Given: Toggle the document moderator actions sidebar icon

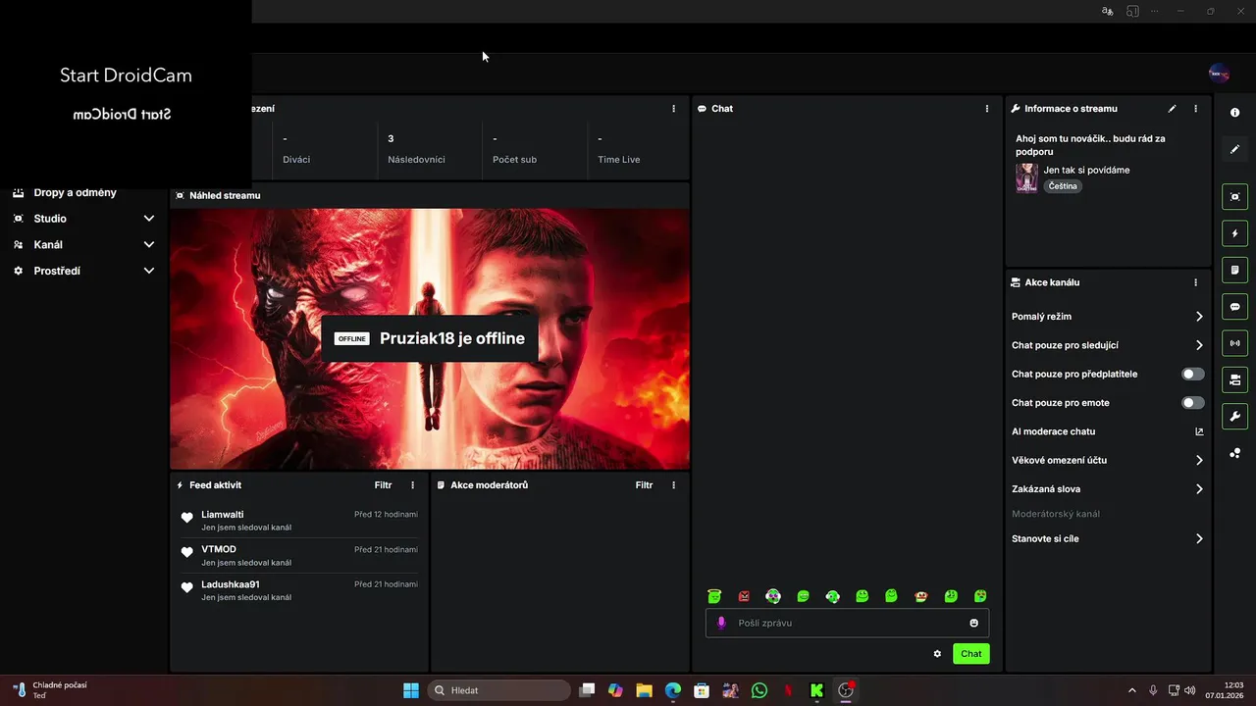Looking at the screenshot, I should point(1234,270).
